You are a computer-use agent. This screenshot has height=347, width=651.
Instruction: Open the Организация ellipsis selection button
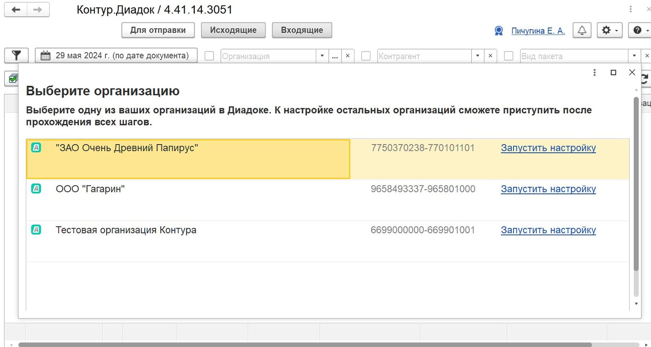(335, 56)
